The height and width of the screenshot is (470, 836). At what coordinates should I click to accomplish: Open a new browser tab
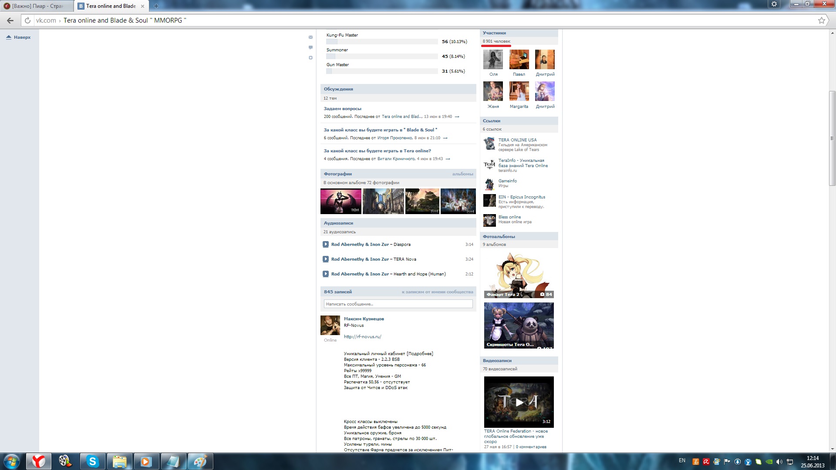(x=156, y=6)
